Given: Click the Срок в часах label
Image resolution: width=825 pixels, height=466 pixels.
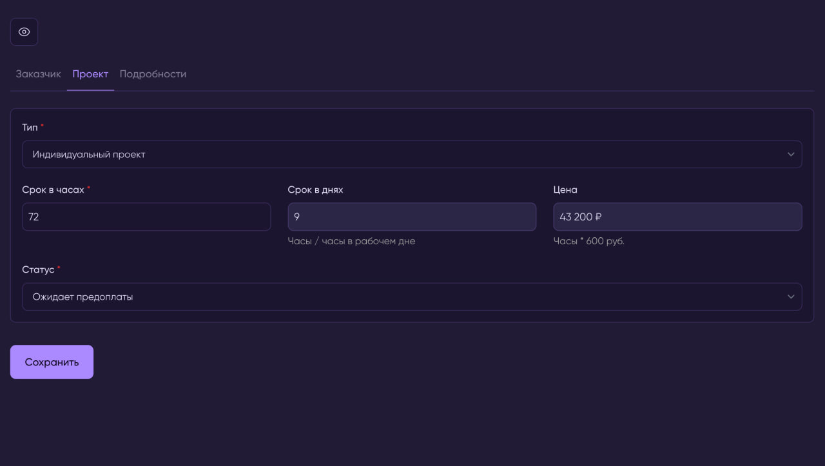Looking at the screenshot, I should pos(53,190).
